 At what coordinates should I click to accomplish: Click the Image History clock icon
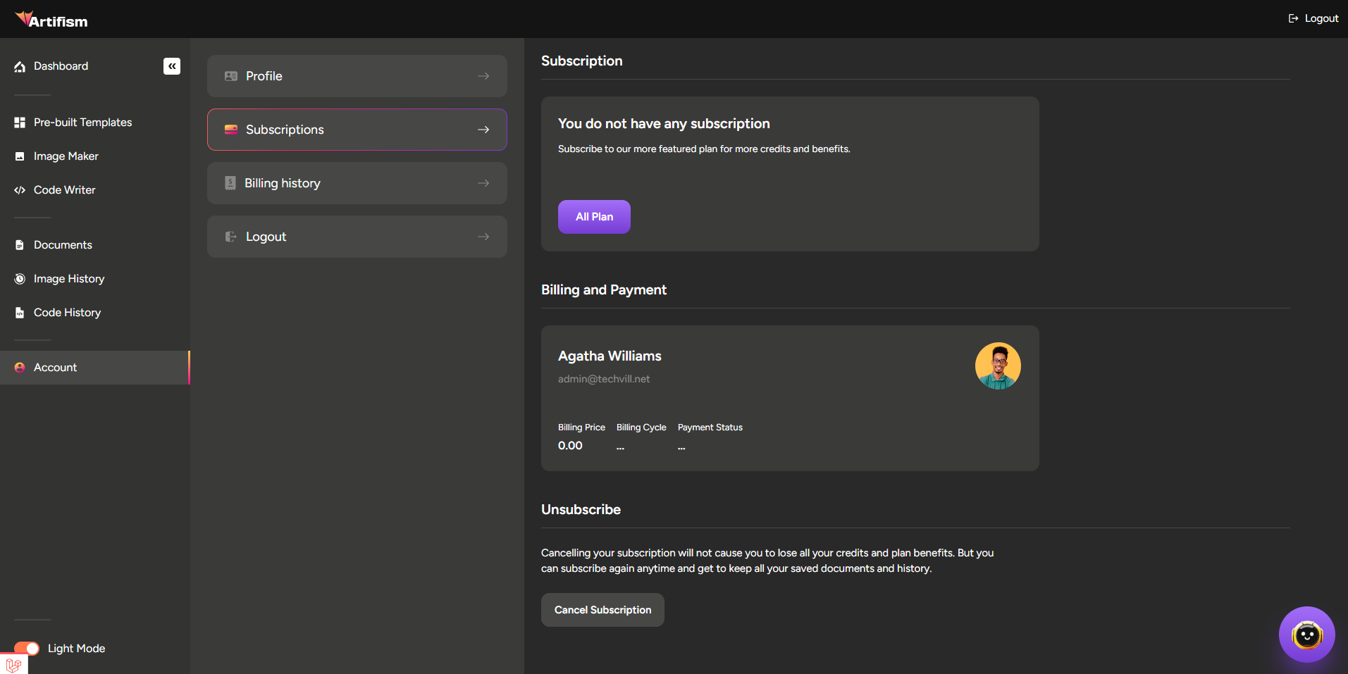(20, 279)
